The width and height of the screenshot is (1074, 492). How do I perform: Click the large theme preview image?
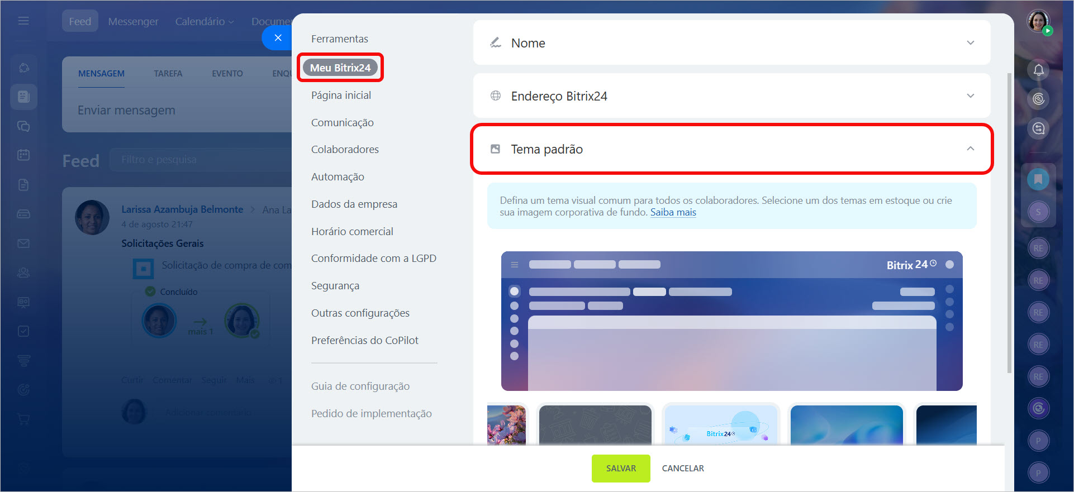731,321
